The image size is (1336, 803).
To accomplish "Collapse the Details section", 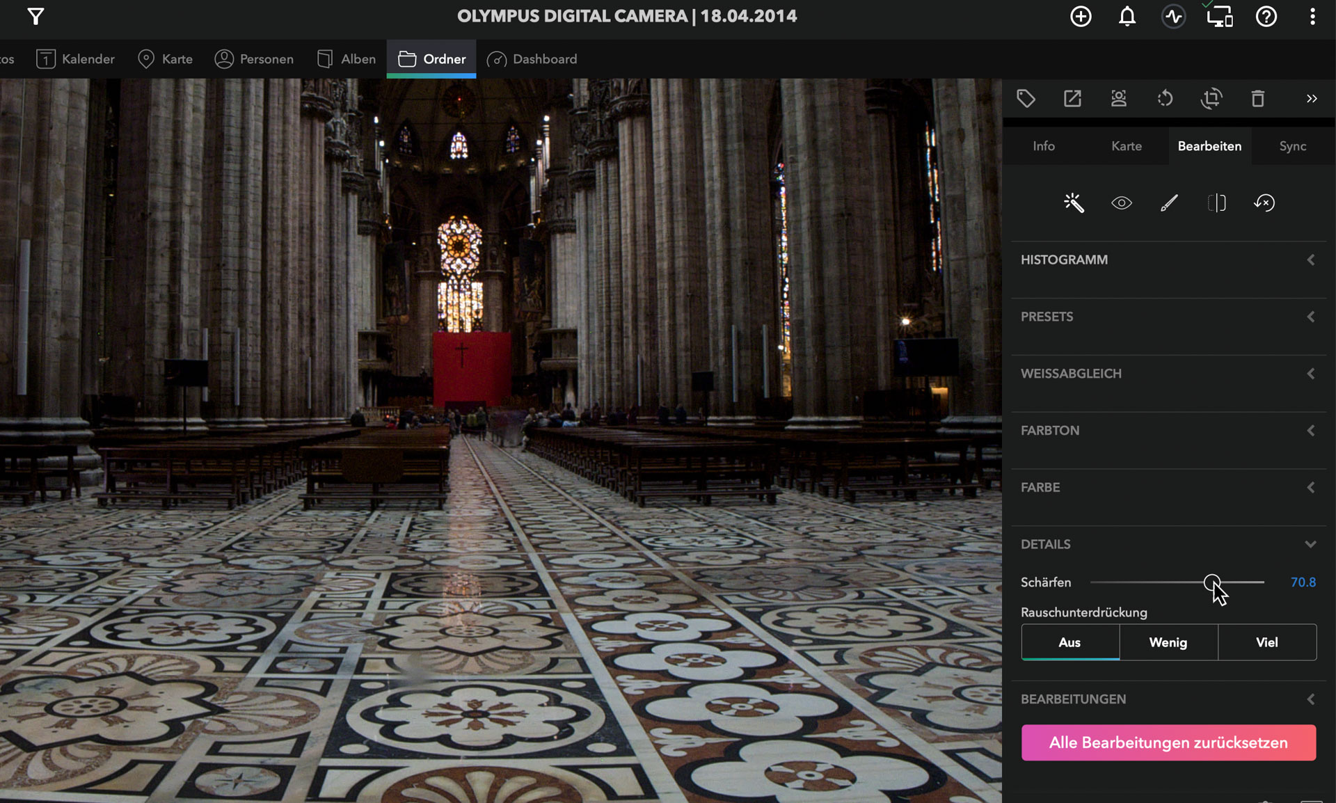I will pos(1168,544).
